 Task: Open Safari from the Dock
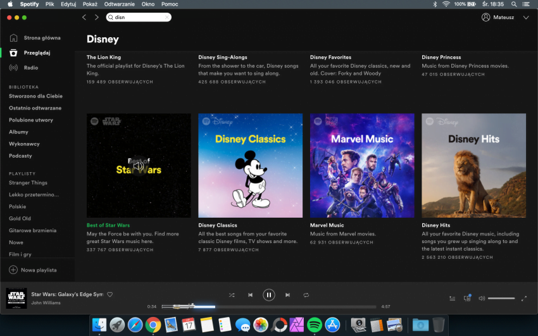click(135, 325)
